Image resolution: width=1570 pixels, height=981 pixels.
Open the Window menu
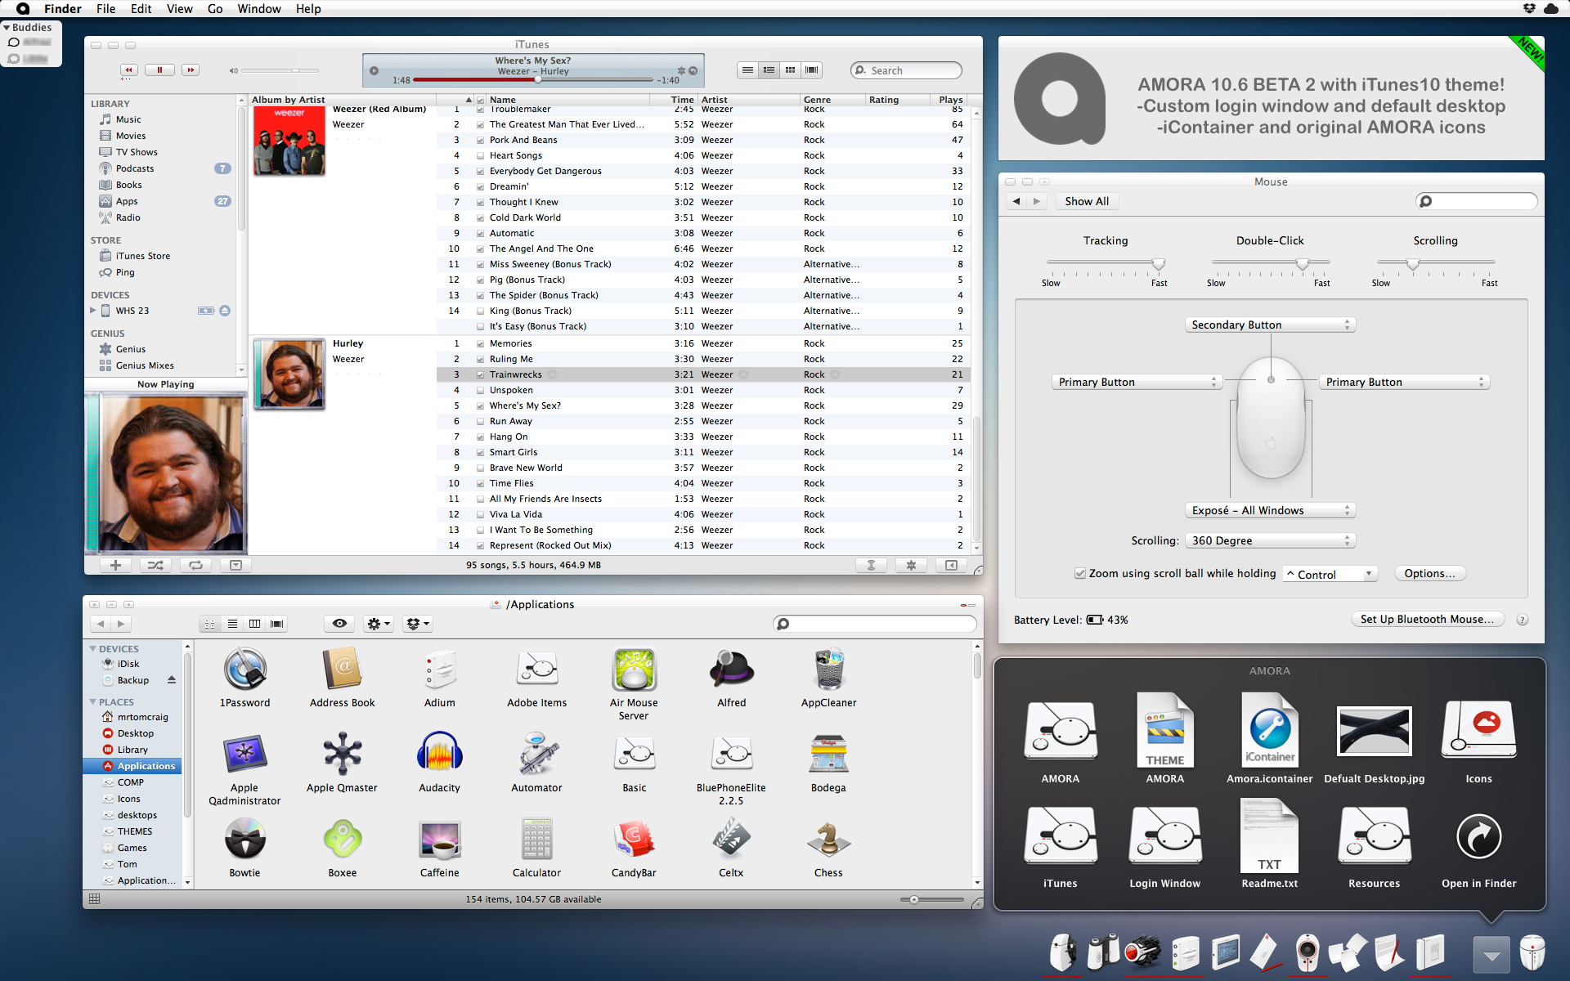(259, 9)
